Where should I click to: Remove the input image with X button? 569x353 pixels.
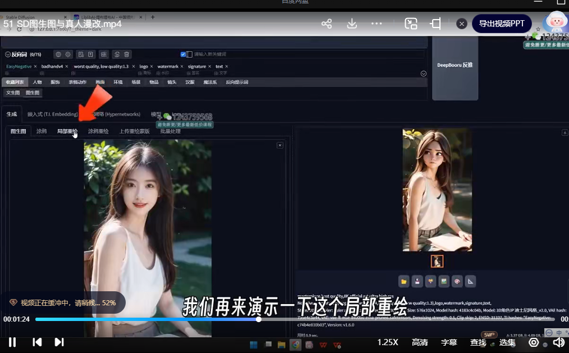(280, 145)
